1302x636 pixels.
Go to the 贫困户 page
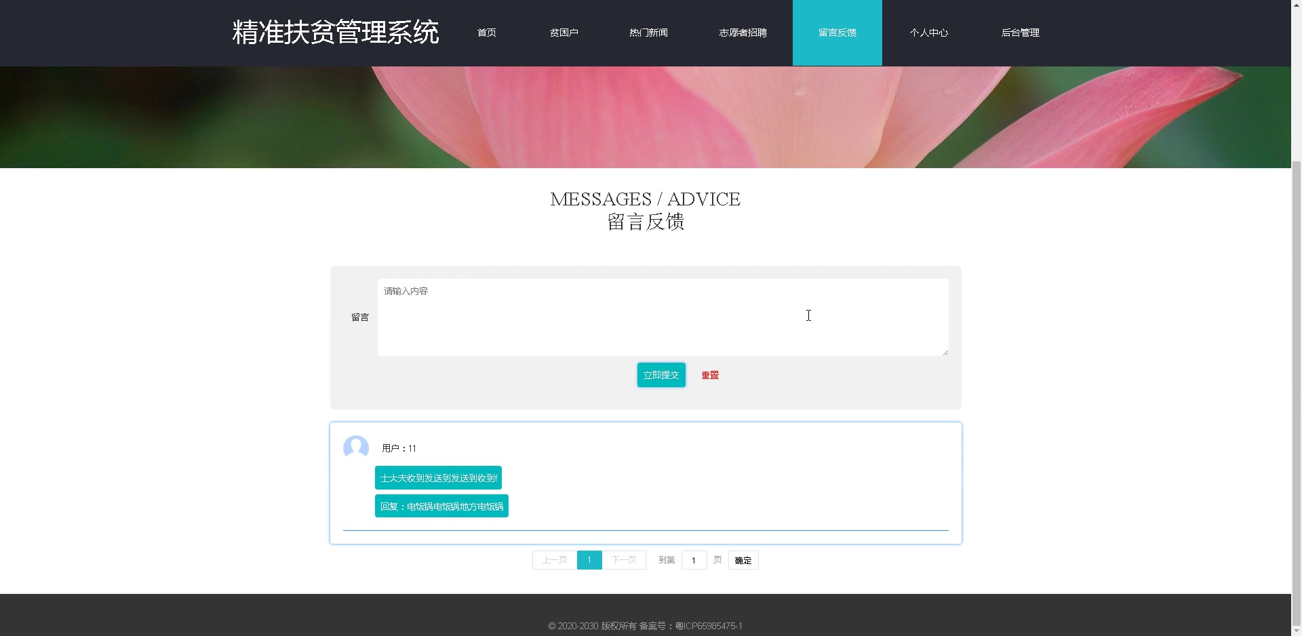click(564, 33)
